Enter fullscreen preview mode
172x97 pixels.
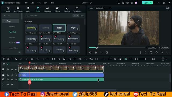tap(167, 53)
